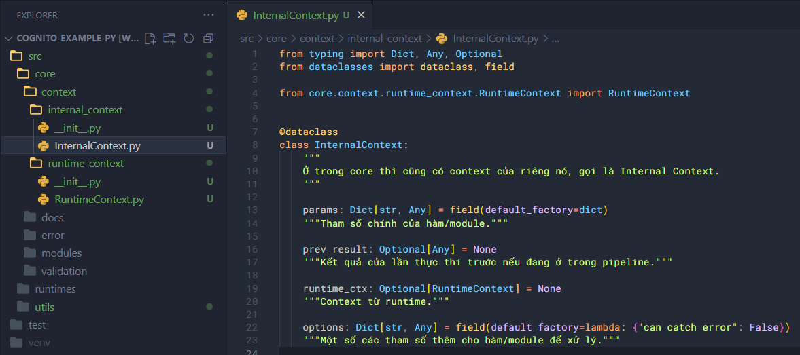Refresh the Explorer file tree

pyautogui.click(x=189, y=39)
